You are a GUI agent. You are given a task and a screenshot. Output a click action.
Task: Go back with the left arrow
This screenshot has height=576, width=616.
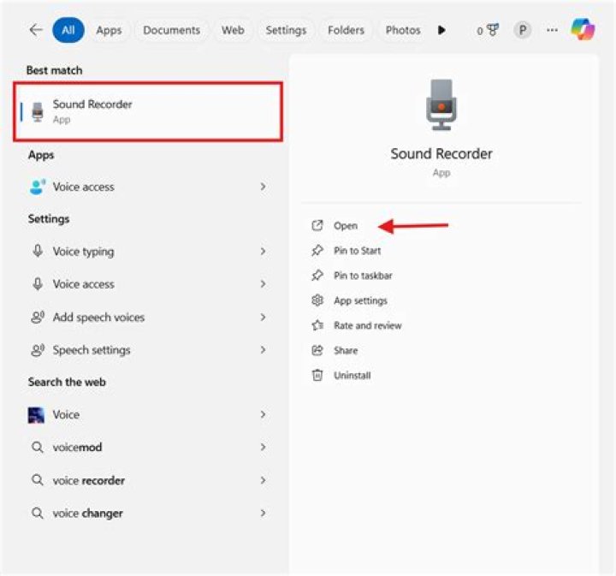coord(36,30)
